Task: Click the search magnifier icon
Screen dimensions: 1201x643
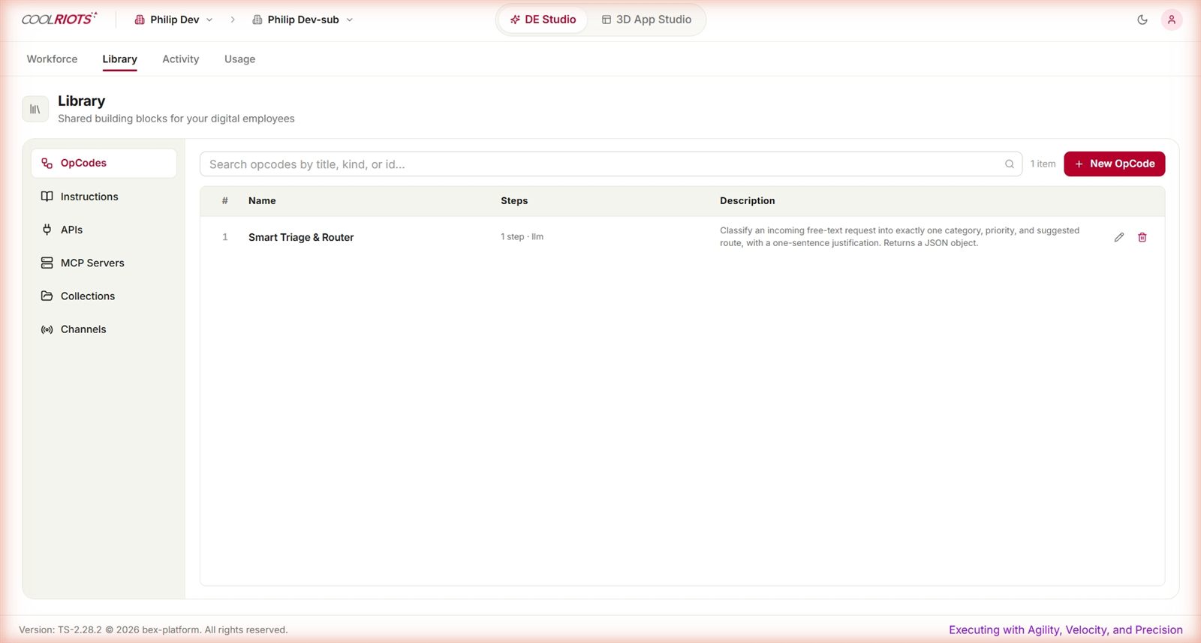Action: [x=1010, y=164]
